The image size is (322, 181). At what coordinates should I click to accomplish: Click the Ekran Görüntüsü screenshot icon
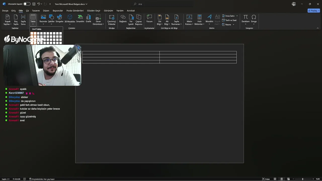tap(98, 17)
